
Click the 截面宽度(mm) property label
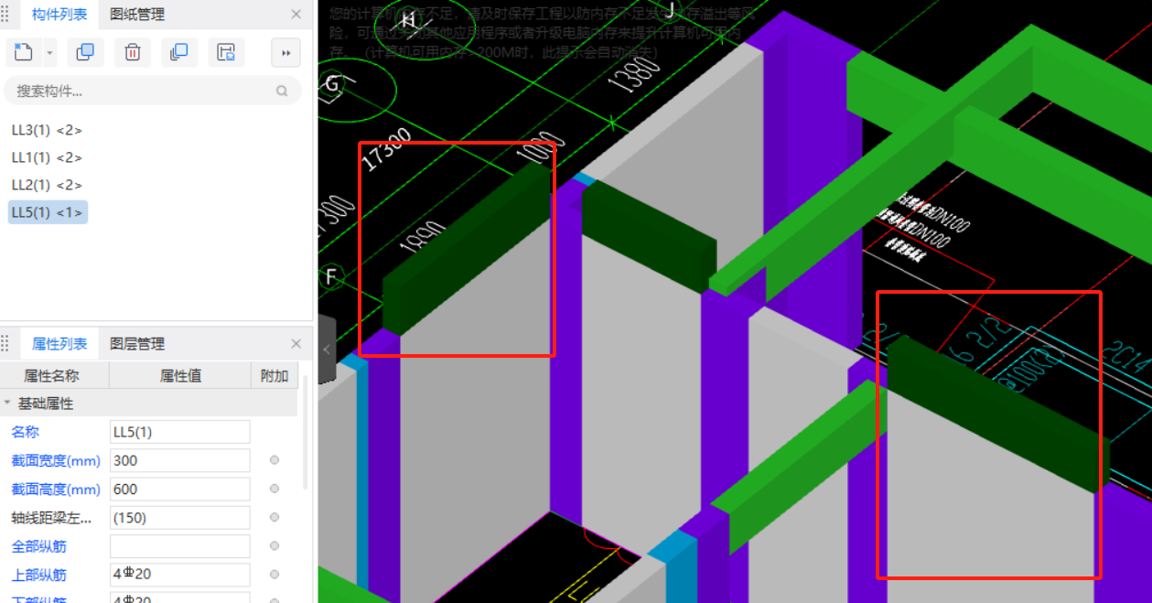56,460
